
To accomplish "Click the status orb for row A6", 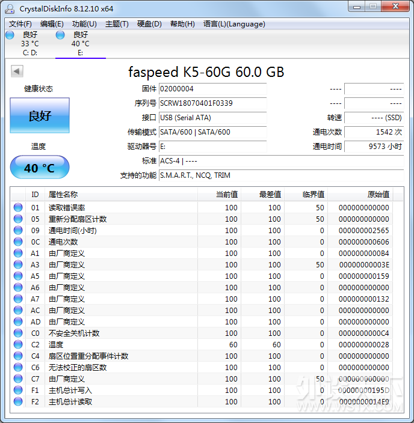I will point(18,287).
